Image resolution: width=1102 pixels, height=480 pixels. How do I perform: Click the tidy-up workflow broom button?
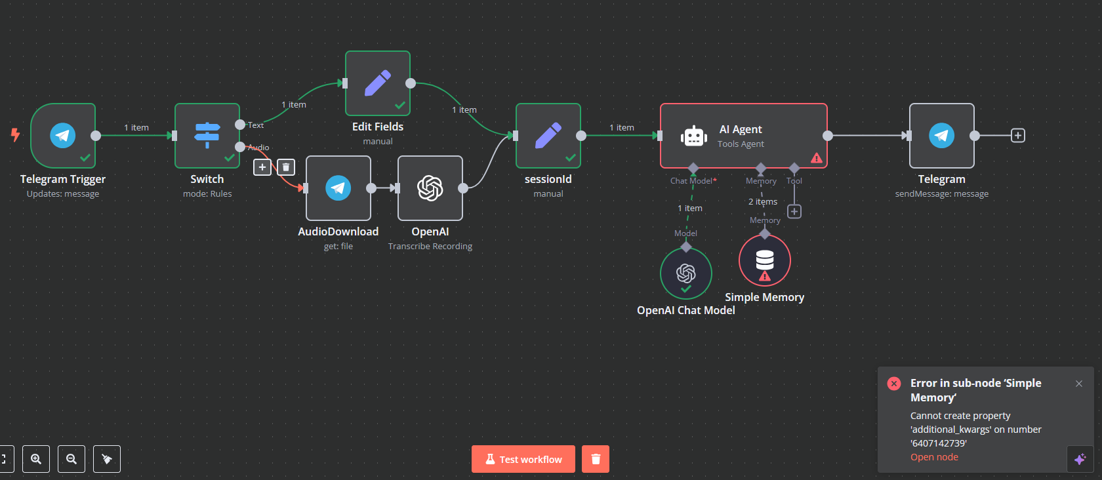(x=107, y=459)
